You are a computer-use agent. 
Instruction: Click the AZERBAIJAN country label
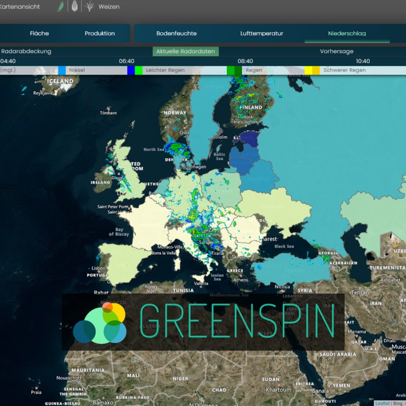coord(343,263)
